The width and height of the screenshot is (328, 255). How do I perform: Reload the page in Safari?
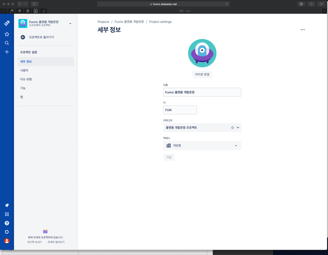227,4
